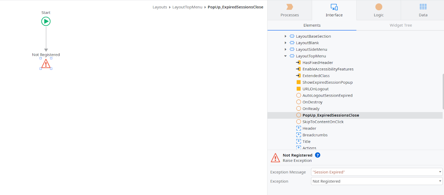Open the help icon beside Not Registered
The image size is (444, 195).
point(318,155)
